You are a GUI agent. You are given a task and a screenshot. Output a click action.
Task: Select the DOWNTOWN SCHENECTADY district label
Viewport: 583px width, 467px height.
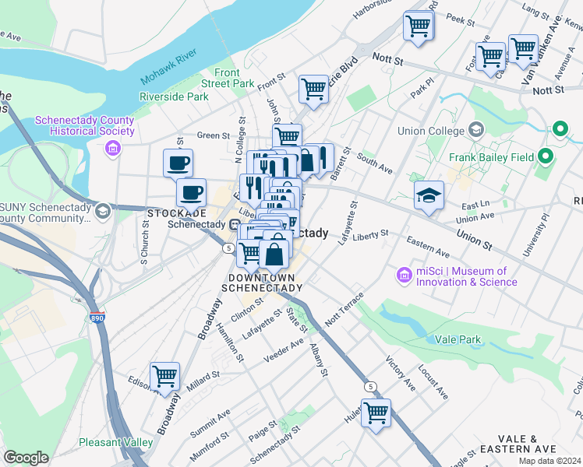[x=262, y=283]
